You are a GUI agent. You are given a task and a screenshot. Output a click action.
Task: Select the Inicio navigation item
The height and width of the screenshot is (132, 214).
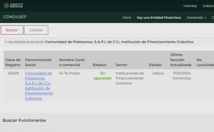(x=127, y=18)
